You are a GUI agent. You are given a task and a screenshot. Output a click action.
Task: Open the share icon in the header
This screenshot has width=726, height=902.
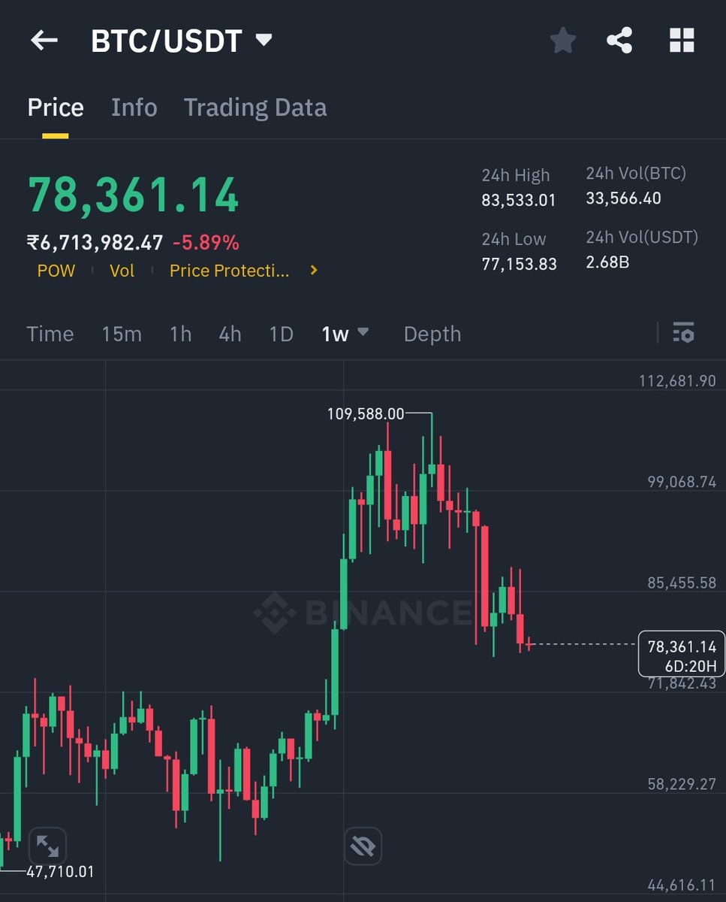pyautogui.click(x=619, y=41)
